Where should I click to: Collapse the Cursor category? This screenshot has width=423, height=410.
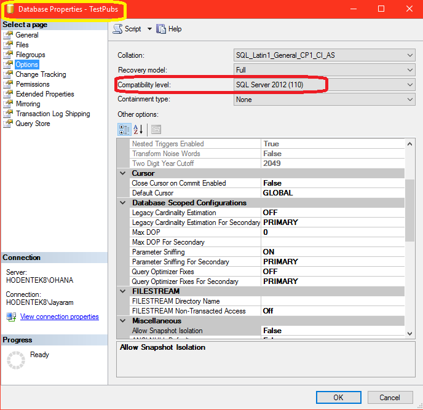pyautogui.click(x=123, y=173)
